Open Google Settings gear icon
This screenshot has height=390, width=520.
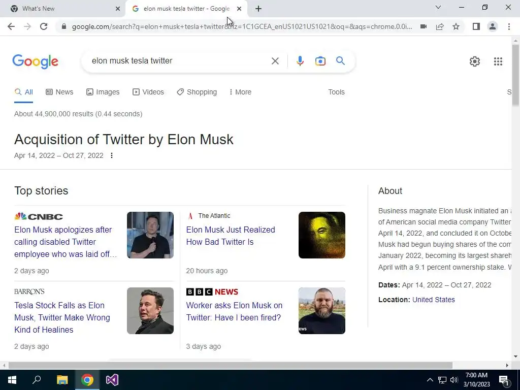[x=475, y=61]
